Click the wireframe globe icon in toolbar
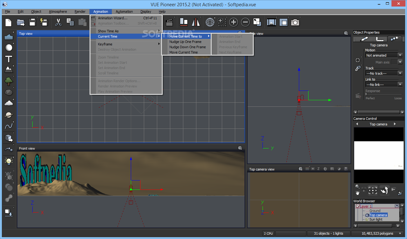Screen dimensions: 407x239 click(210, 22)
